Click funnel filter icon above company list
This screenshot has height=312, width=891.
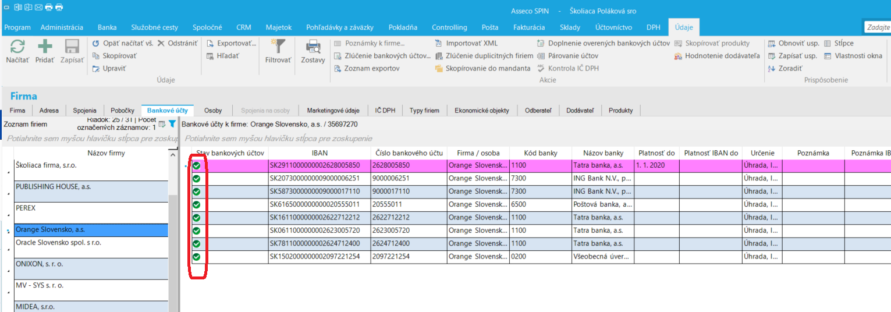click(x=172, y=124)
